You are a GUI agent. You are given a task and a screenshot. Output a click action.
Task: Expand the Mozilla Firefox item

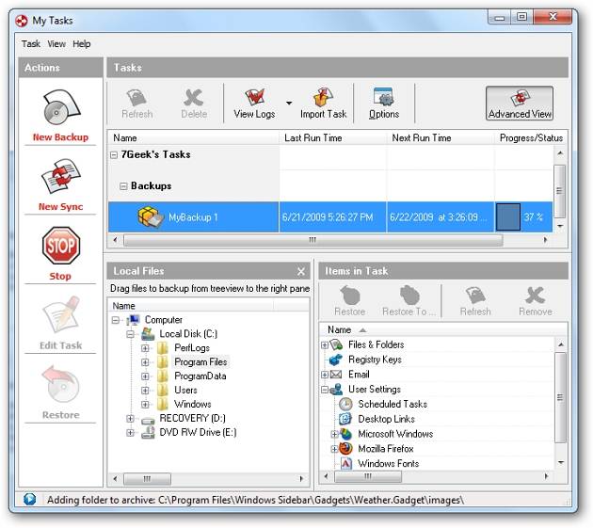(334, 449)
